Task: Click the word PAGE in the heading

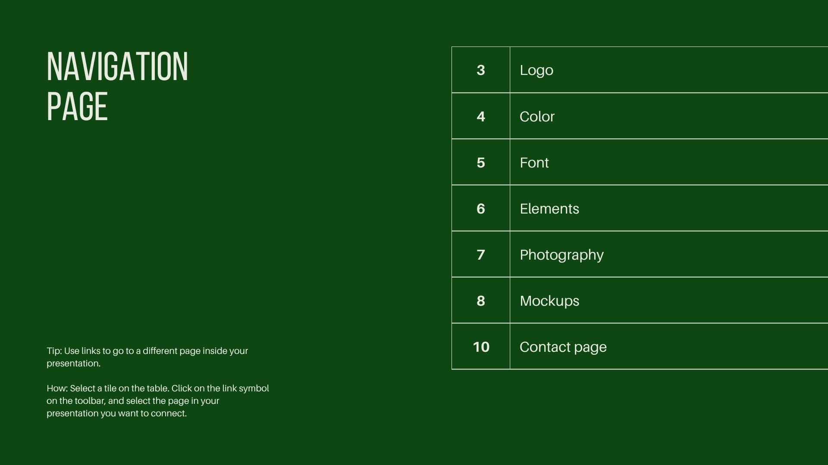Action: (x=77, y=107)
